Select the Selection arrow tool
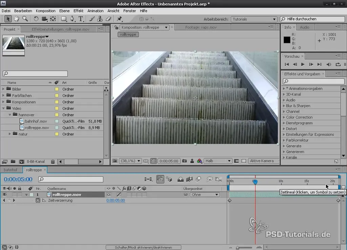Screen dimensions: 347x250 pyautogui.click(x=8, y=19)
